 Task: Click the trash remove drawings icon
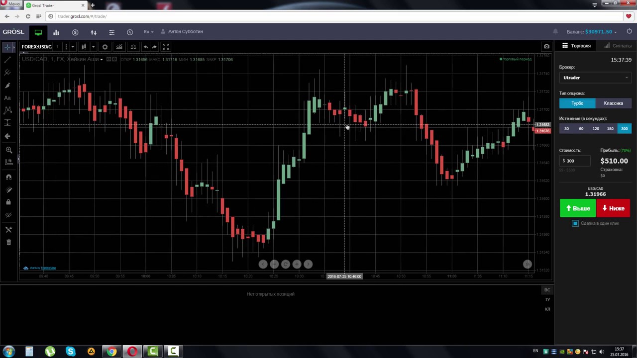(8, 242)
